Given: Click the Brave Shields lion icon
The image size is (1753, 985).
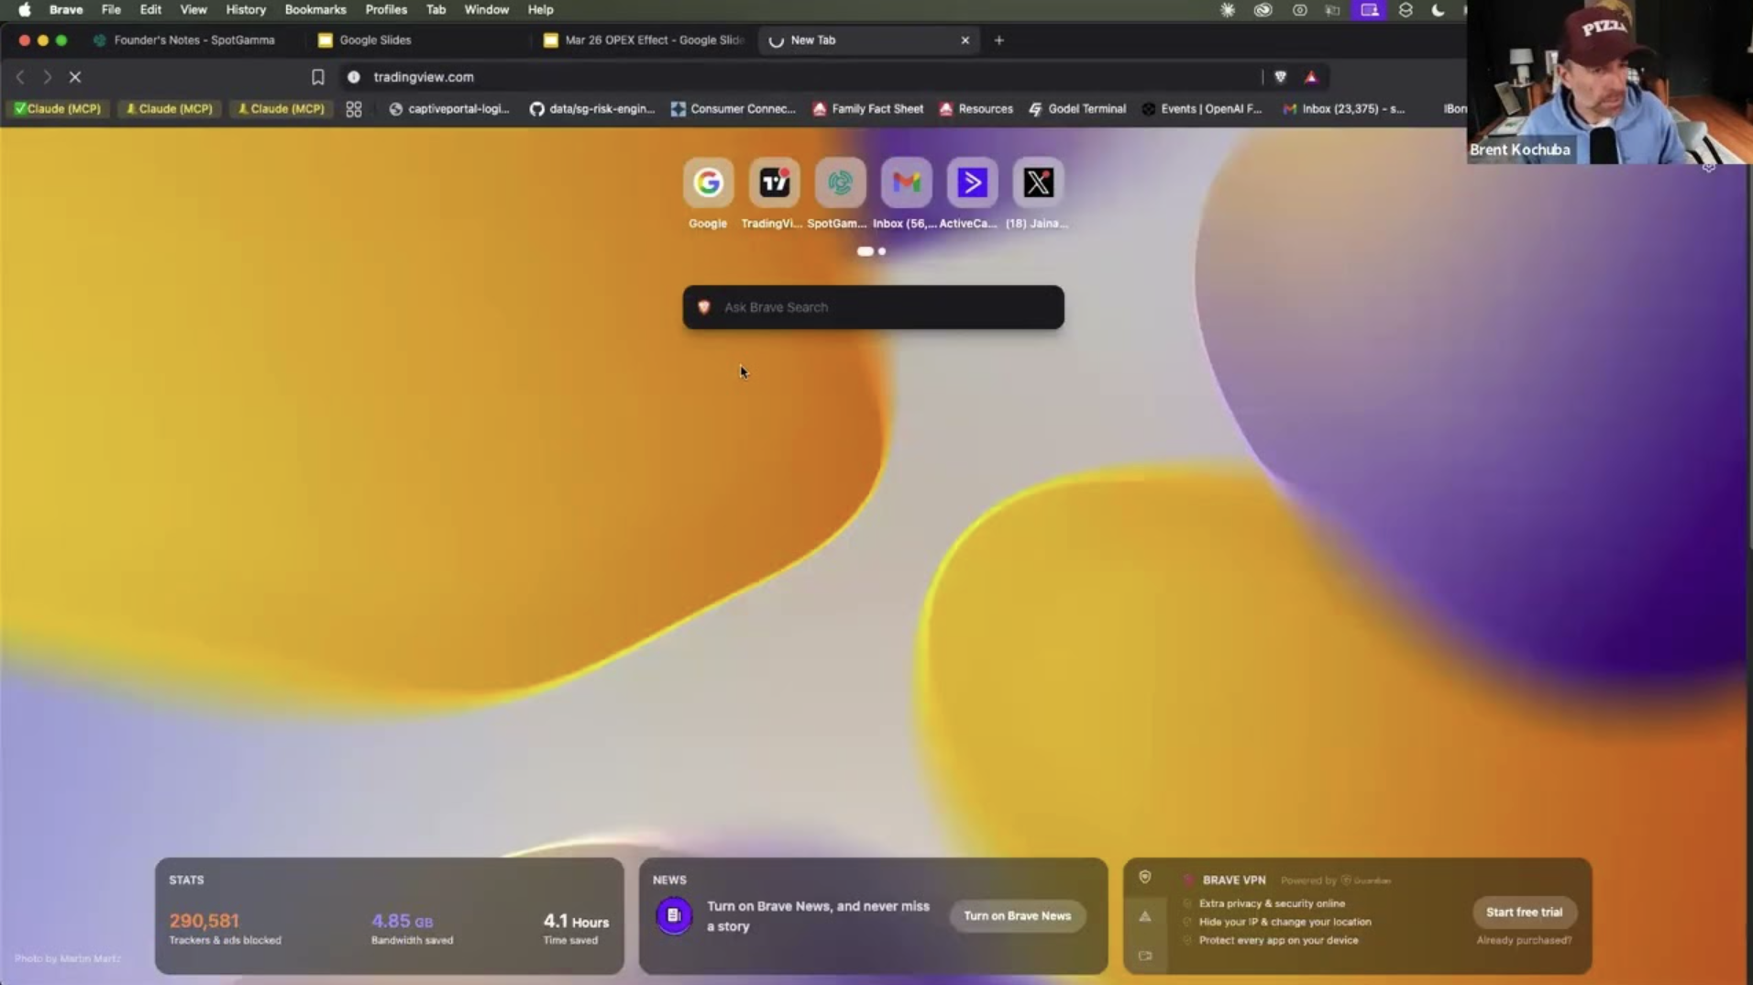Looking at the screenshot, I should pos(1281,77).
